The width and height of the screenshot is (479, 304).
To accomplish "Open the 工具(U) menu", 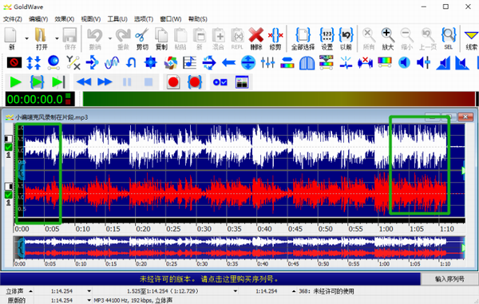I will point(117,19).
